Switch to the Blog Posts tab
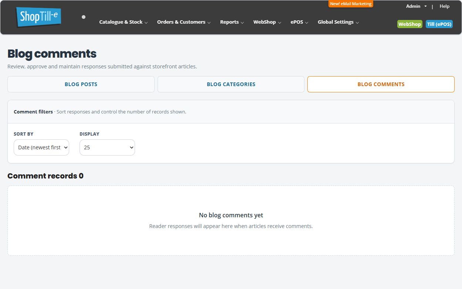The height and width of the screenshot is (289, 462). pos(81,84)
